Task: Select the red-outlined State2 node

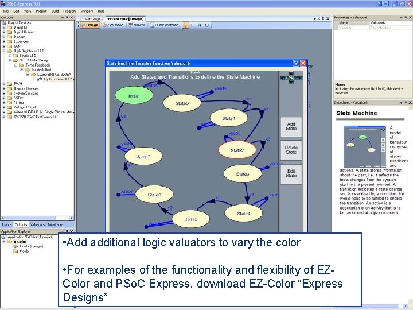Action: tap(237, 150)
